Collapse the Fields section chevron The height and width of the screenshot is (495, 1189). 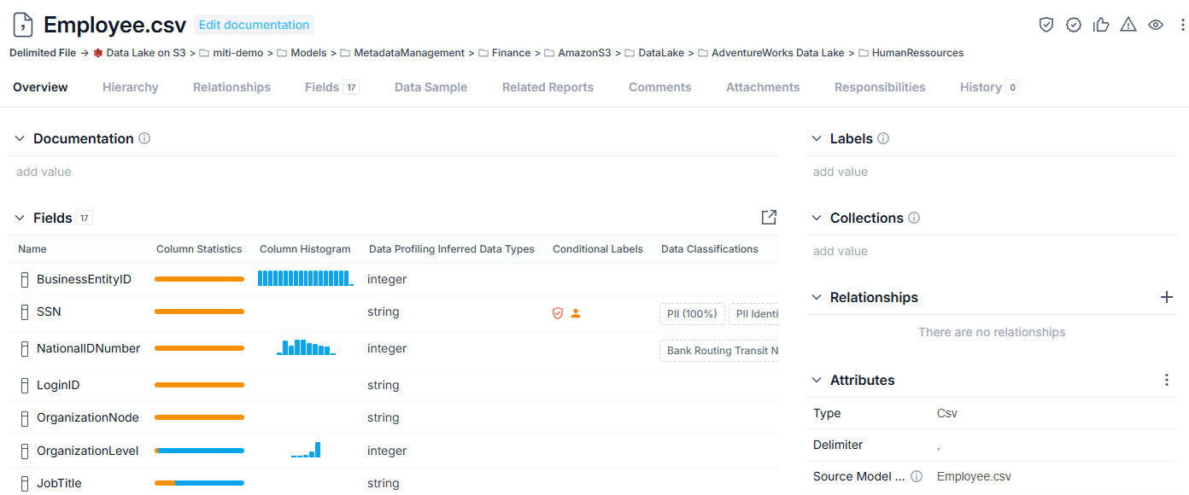pos(20,218)
